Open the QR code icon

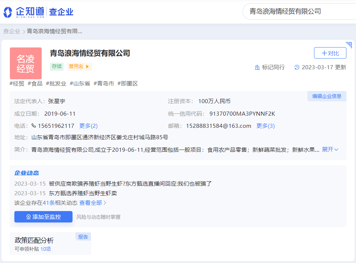coord(349,45)
